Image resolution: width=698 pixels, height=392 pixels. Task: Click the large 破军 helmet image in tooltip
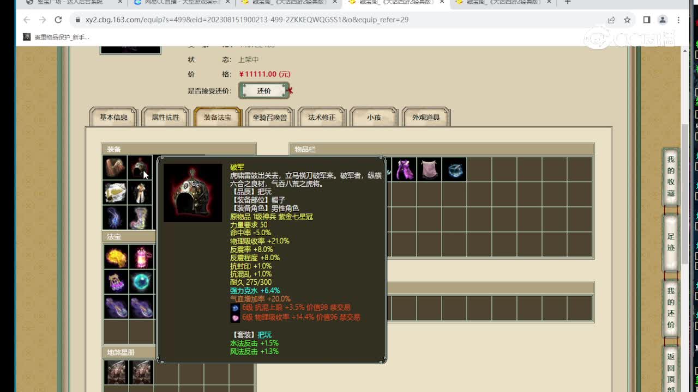click(x=193, y=193)
